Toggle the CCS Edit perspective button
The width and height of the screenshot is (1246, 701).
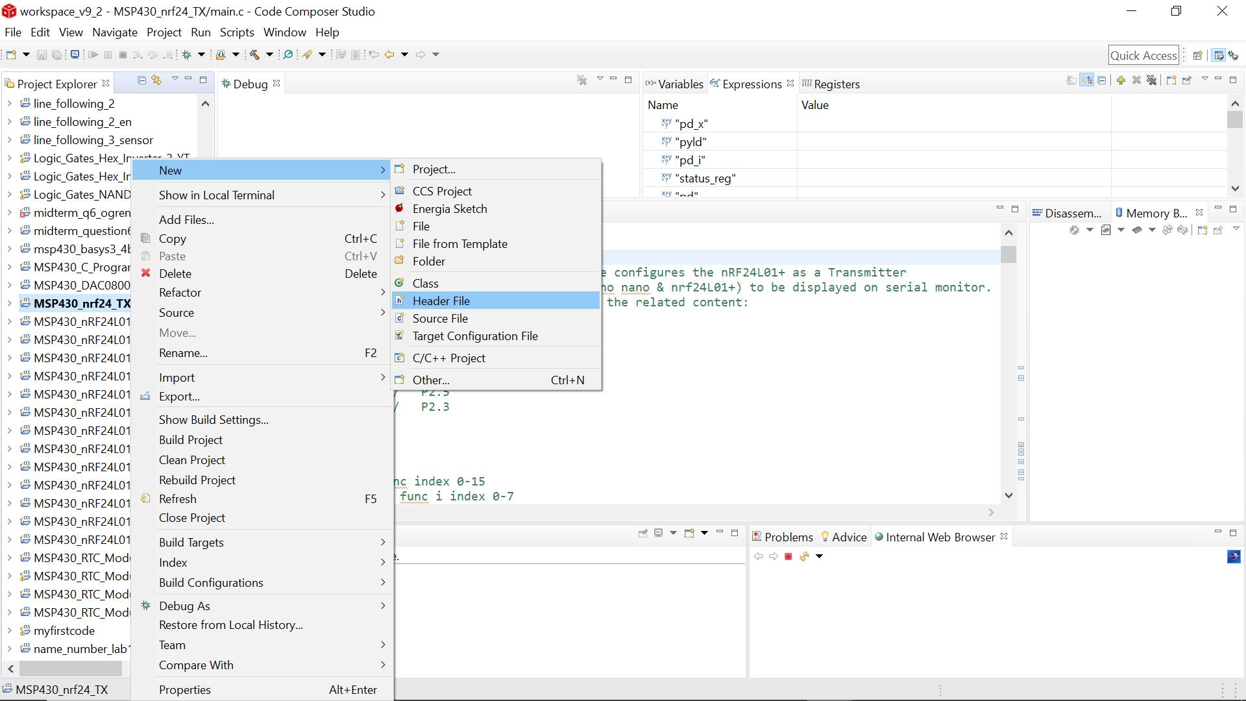pos(1219,55)
